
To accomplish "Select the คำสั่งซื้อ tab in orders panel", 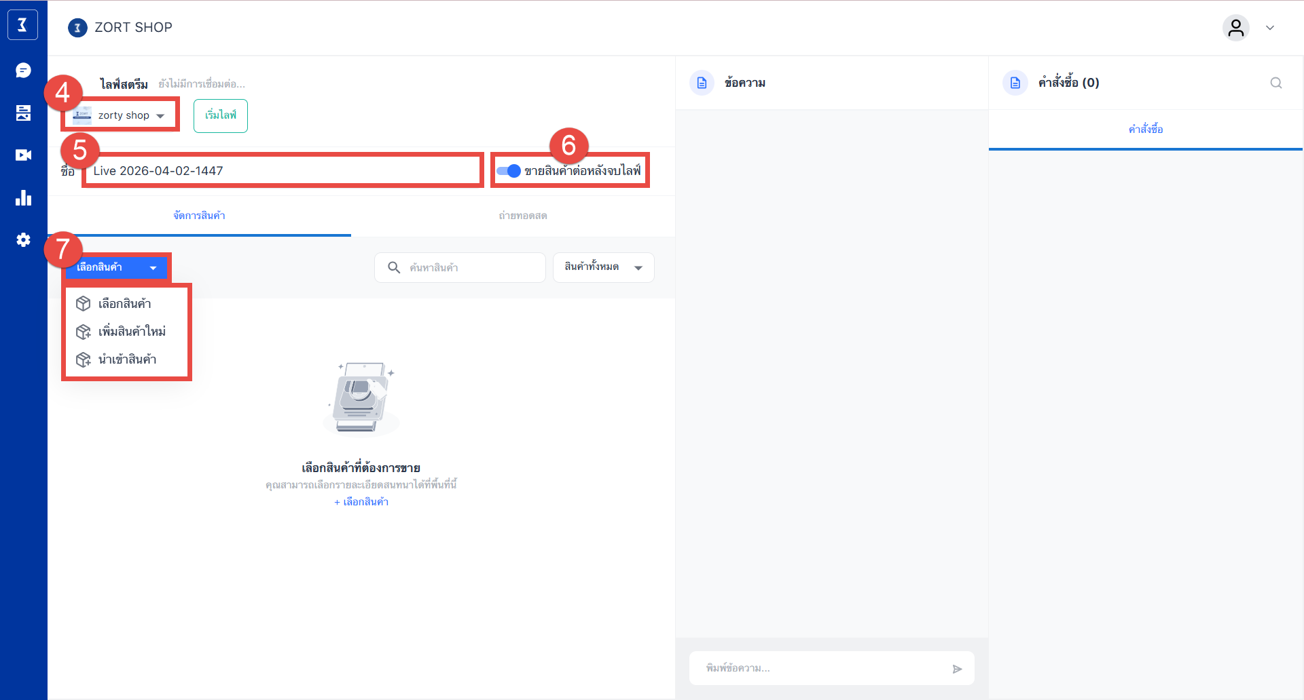I will coord(1145,129).
